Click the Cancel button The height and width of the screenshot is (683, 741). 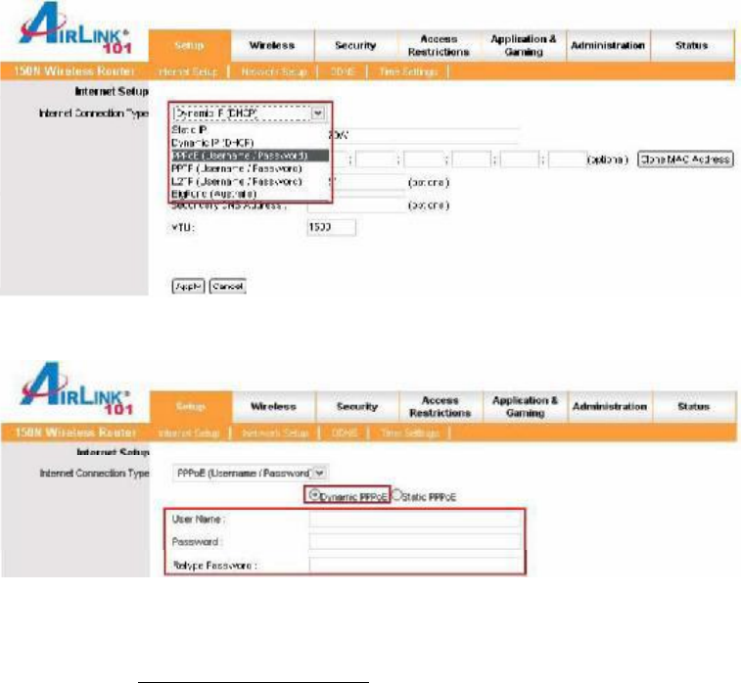[227, 287]
